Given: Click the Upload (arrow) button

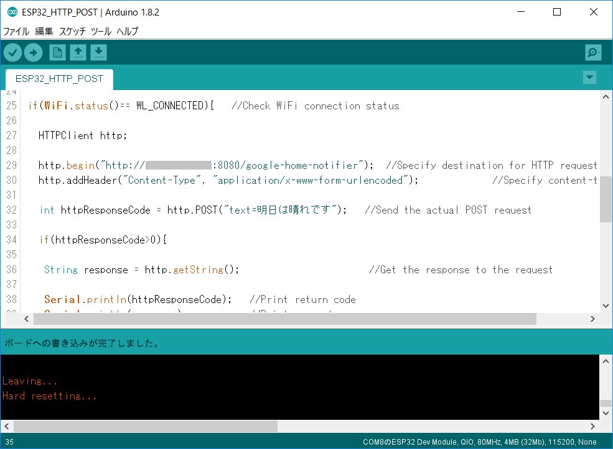Looking at the screenshot, I should [33, 52].
